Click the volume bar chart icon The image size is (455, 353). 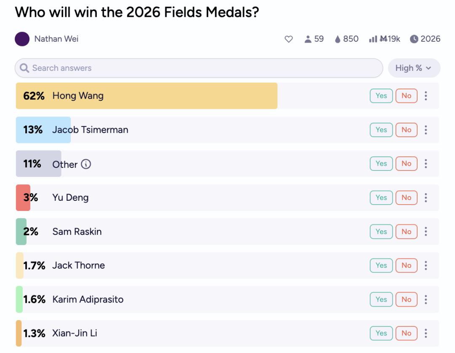[x=373, y=39]
